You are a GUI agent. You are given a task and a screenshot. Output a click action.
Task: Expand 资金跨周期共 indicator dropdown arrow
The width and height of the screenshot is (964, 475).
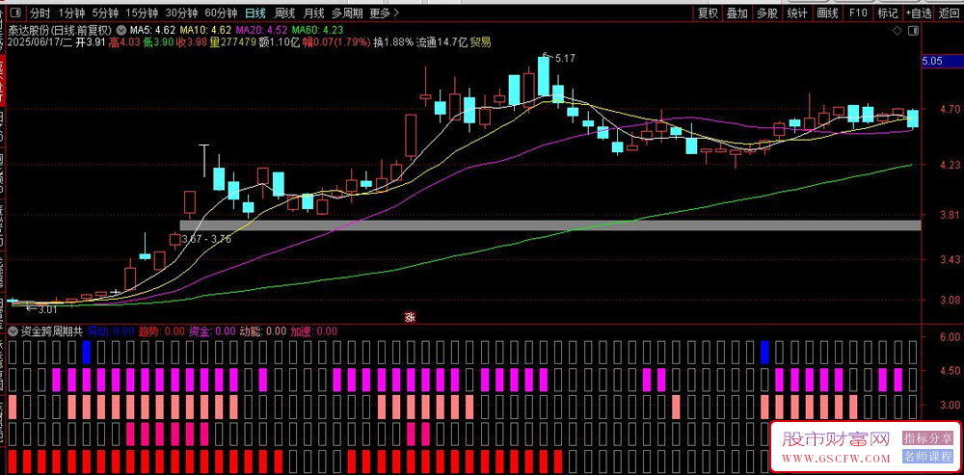coord(14,331)
